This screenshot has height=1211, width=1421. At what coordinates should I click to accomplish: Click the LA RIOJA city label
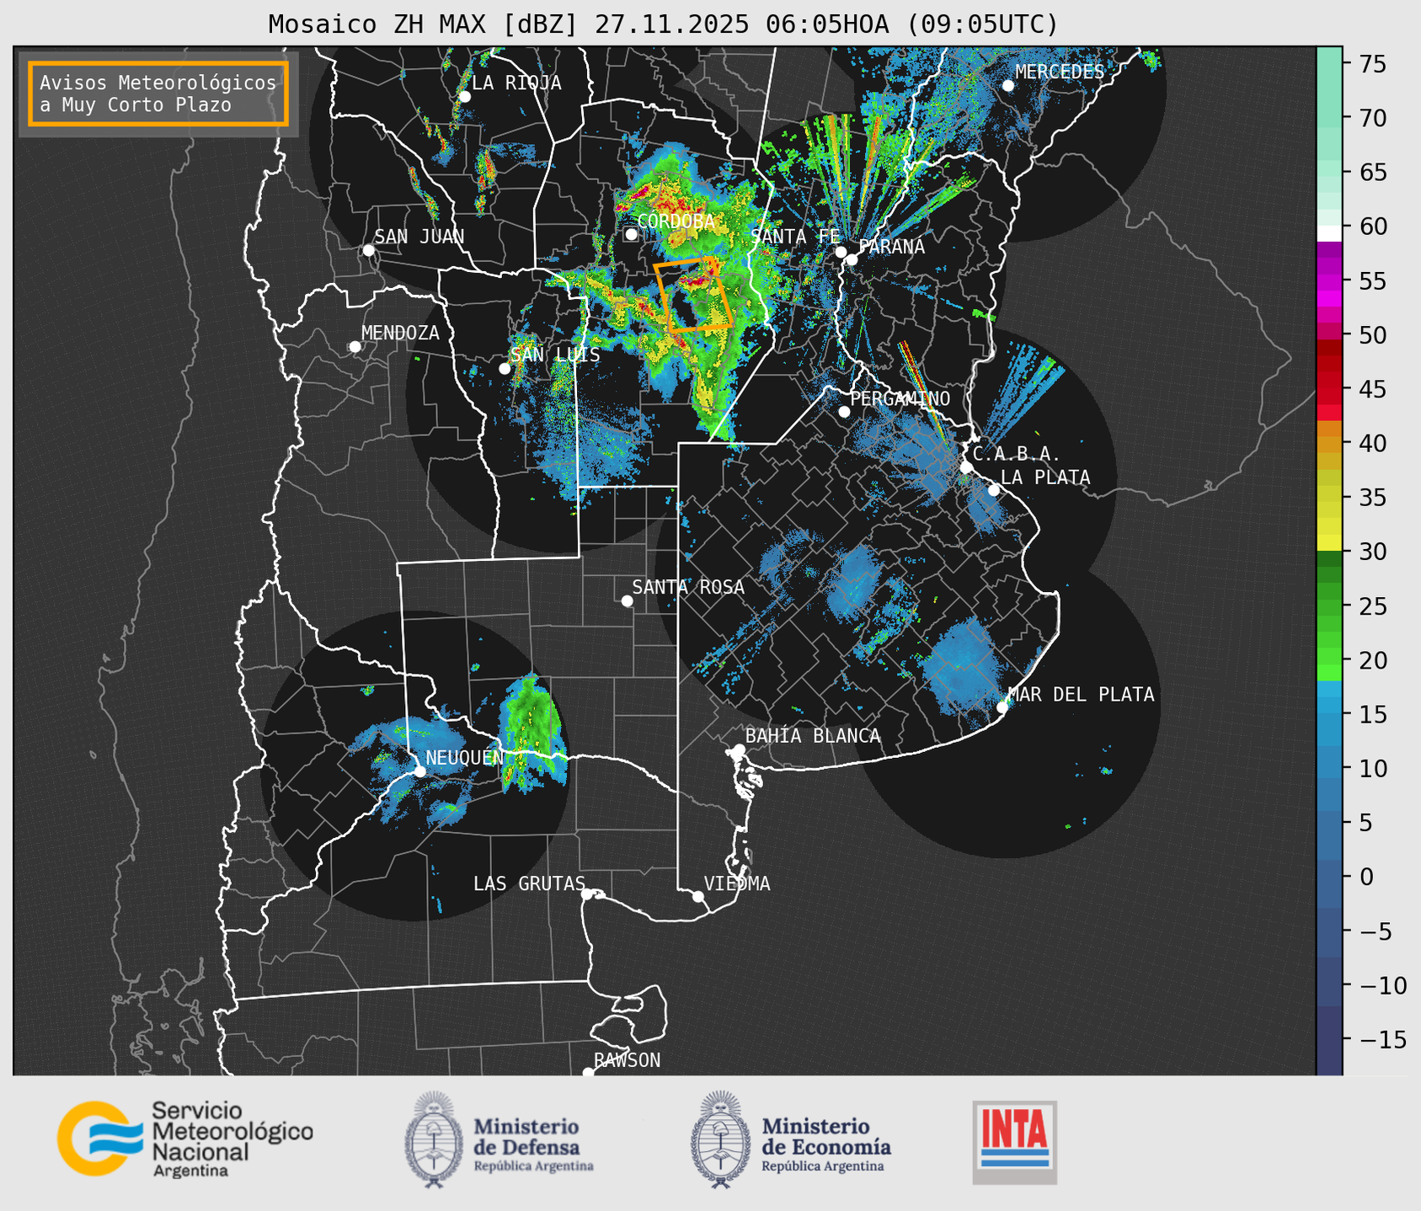pyautogui.click(x=516, y=83)
